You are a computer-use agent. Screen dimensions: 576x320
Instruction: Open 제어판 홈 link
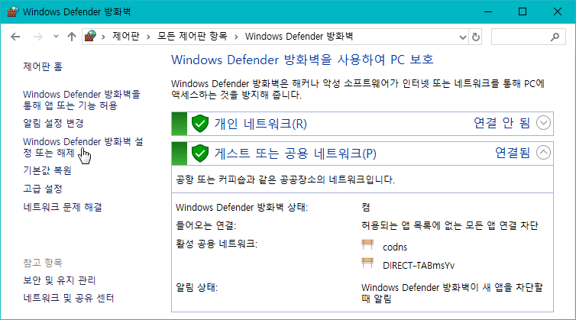[43, 66]
